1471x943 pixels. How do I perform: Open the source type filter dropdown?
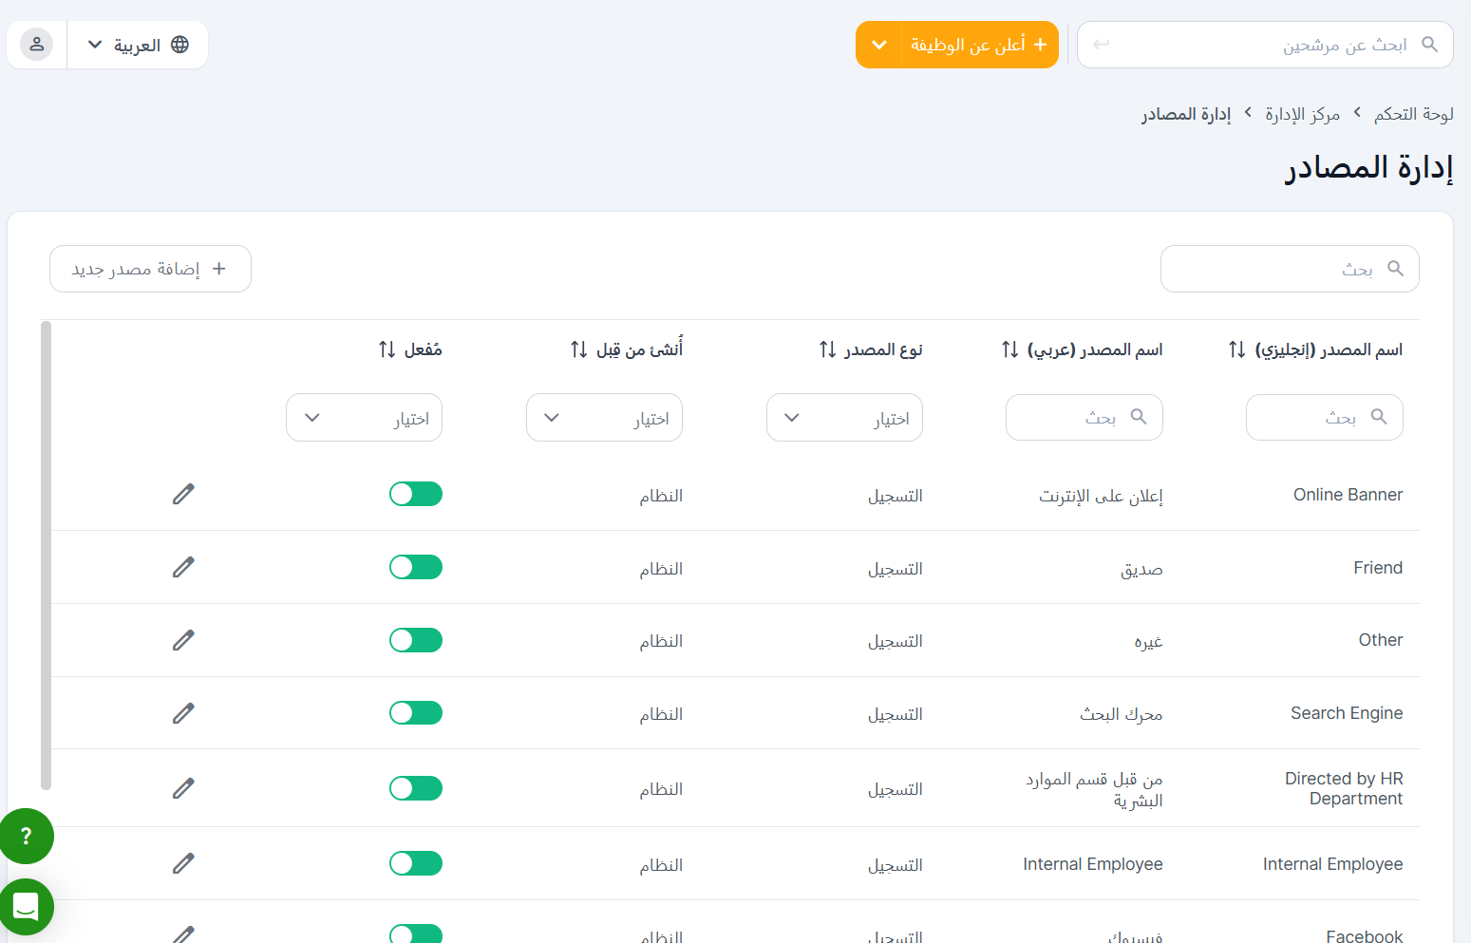click(844, 418)
